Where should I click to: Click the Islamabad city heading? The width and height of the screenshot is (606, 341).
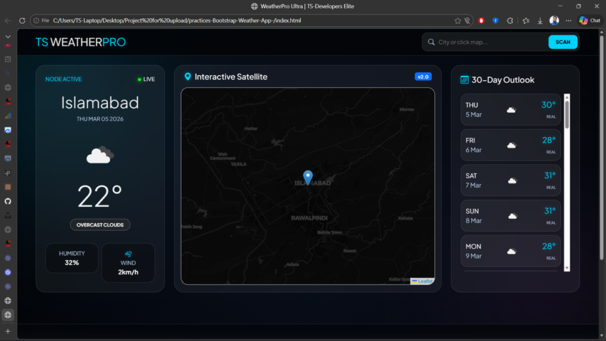click(x=100, y=103)
